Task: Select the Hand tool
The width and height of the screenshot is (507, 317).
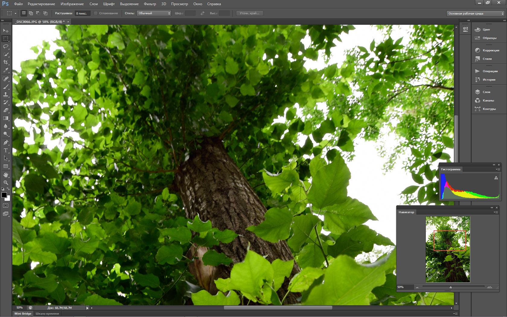Action: [6, 175]
